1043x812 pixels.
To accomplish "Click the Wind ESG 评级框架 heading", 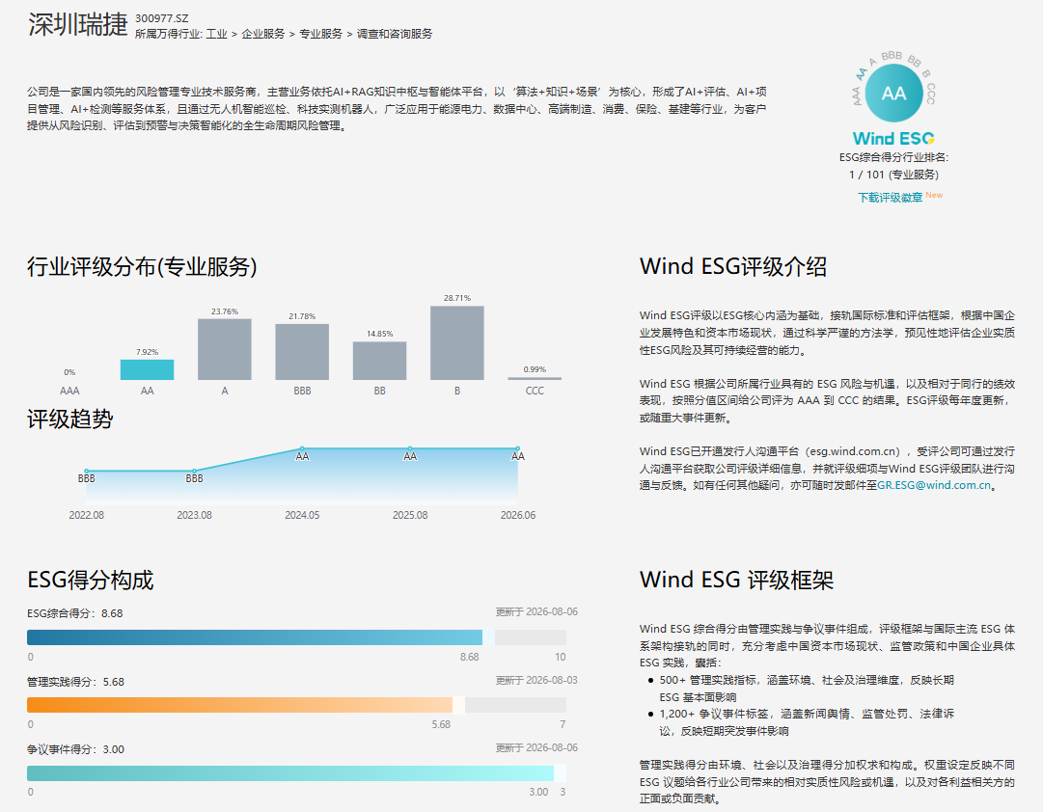I will pyautogui.click(x=736, y=580).
